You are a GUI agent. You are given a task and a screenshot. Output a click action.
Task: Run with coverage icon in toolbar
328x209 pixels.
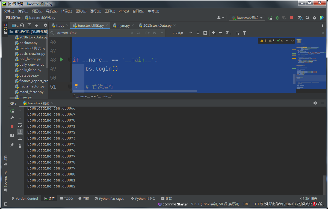coord(284,18)
